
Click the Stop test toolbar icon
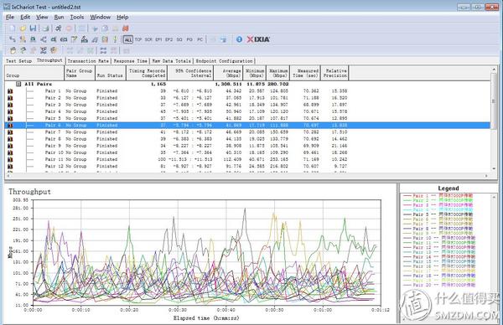tap(69, 28)
